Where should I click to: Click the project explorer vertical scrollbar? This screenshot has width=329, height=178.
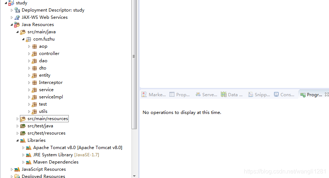click(x=134, y=64)
